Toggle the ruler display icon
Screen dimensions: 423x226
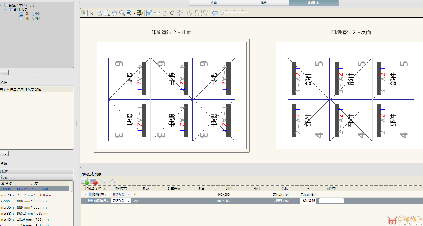point(157,13)
